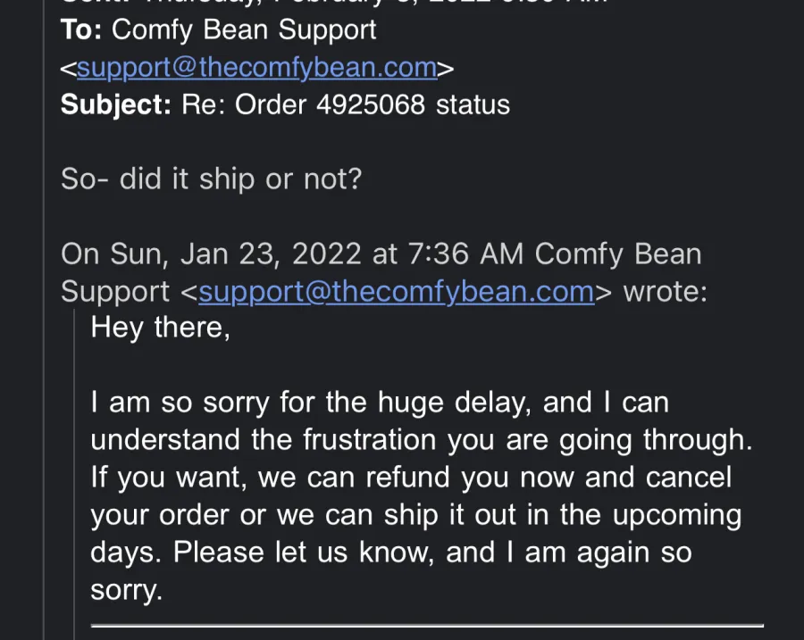Click the final word "sorry." in quoted message
The height and width of the screenshot is (640, 804).
(x=127, y=590)
